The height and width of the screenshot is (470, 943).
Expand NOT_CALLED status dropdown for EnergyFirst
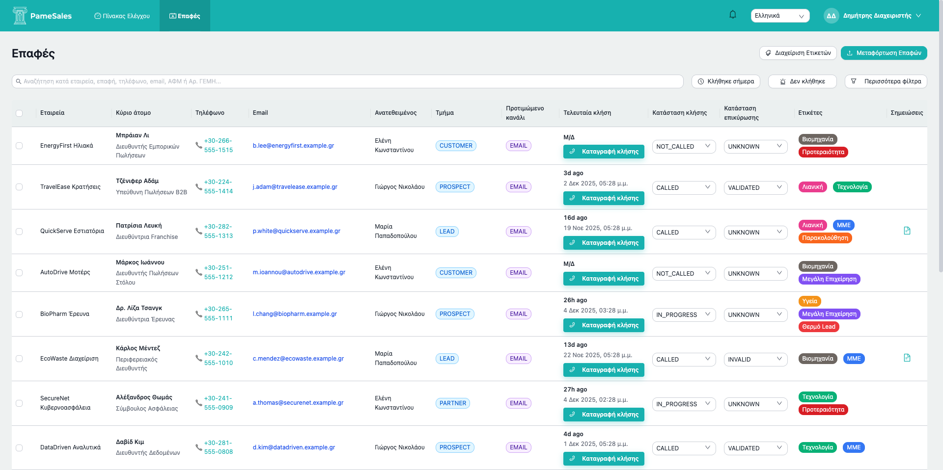(x=683, y=146)
